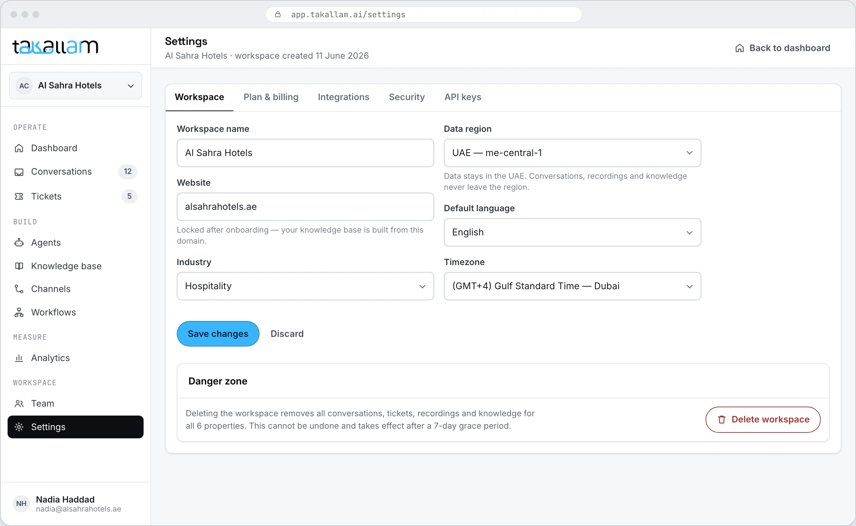Click the lock icon in the address bar
This screenshot has height=526, width=856.
point(278,14)
